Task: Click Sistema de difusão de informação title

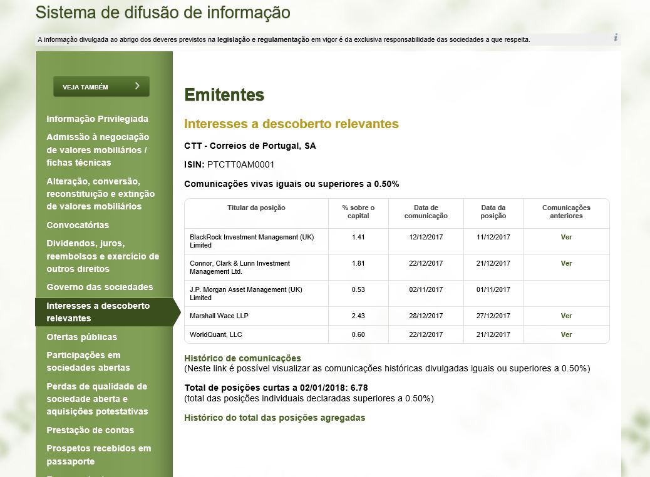Action: click(163, 13)
